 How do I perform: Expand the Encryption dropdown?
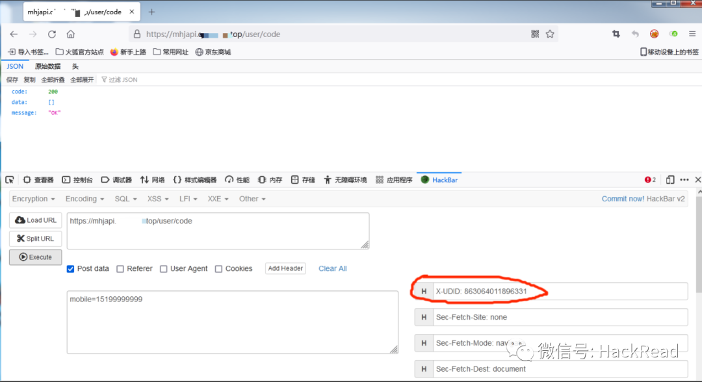pos(34,199)
